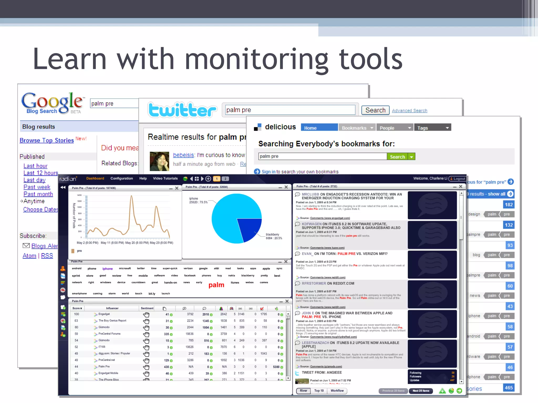This screenshot has height=403, width=538.
Task: Click the red trend chart icon in Radian6 sidebar
Action: pos(63,290)
